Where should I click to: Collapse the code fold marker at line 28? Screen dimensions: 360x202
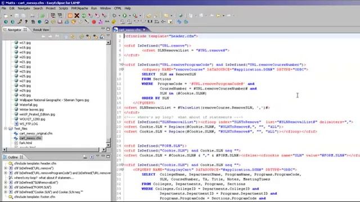[x=122, y=165]
